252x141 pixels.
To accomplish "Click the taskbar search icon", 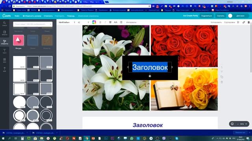I will click(x=9, y=138).
